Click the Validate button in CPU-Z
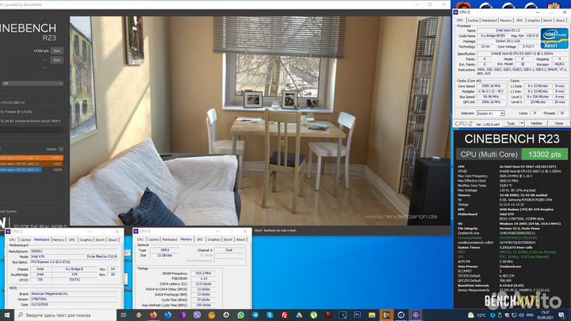 point(536,124)
